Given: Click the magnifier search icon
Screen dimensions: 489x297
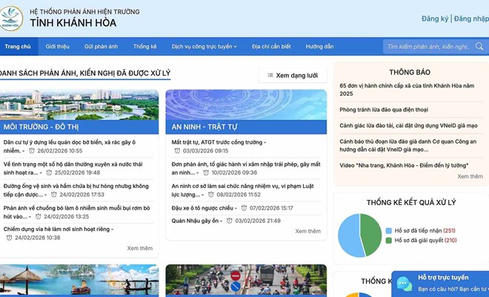Looking at the screenshot, I should tap(479, 47).
